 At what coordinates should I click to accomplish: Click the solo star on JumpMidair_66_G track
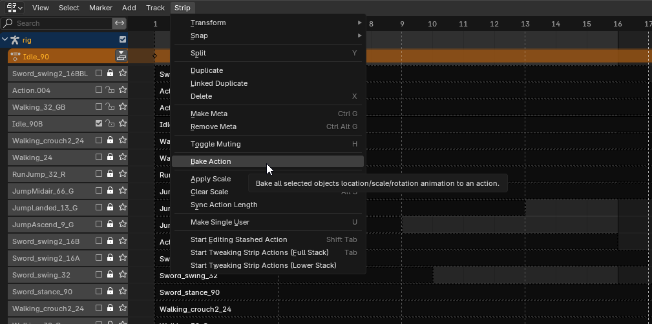click(122, 191)
